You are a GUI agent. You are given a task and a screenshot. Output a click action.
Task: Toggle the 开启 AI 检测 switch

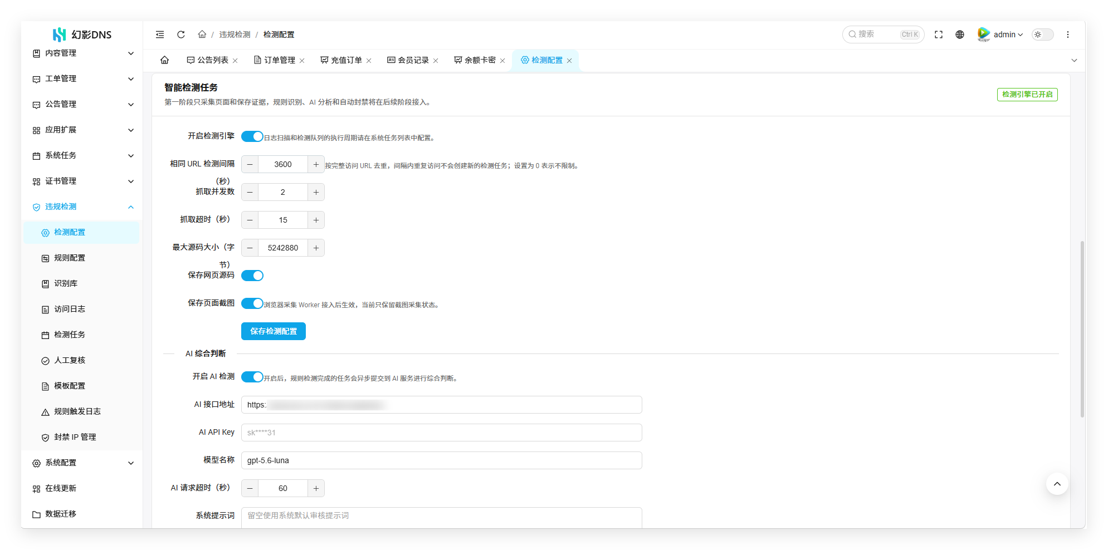pos(252,377)
